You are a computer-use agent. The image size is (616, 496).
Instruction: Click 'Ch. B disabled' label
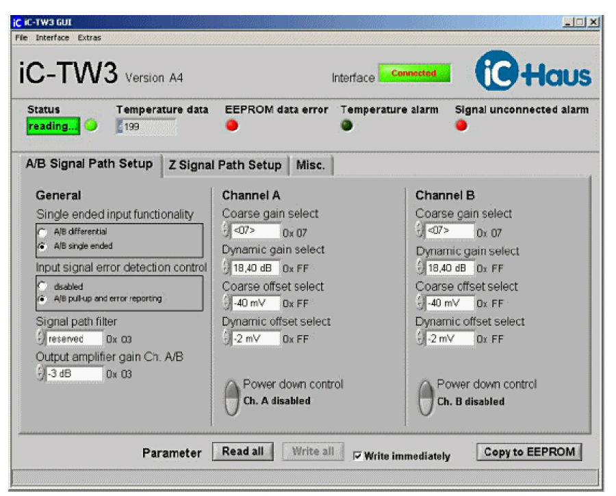tap(471, 402)
